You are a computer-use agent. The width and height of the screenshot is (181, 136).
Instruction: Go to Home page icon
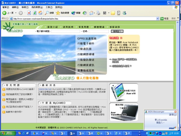[40, 13]
